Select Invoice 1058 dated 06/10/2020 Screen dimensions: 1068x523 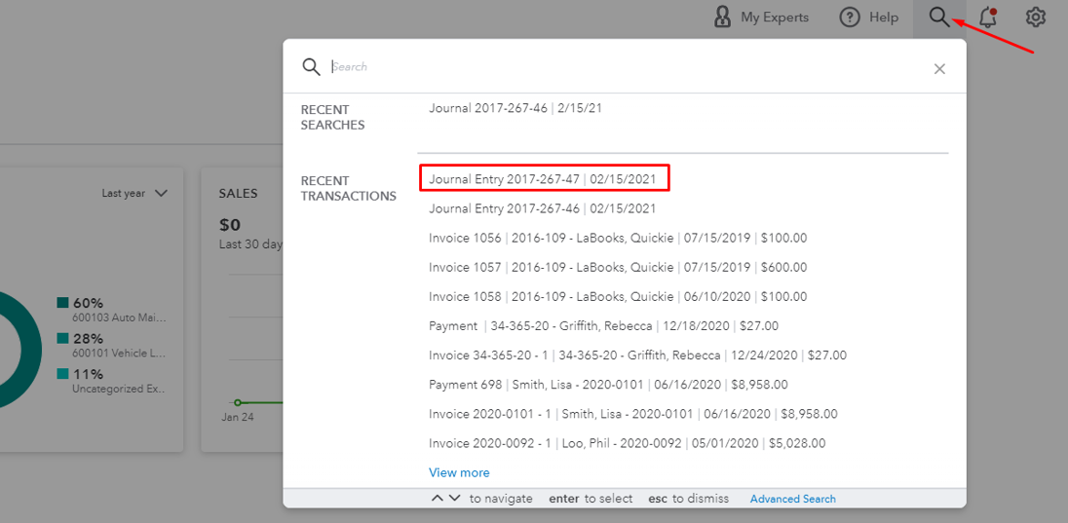click(x=618, y=297)
